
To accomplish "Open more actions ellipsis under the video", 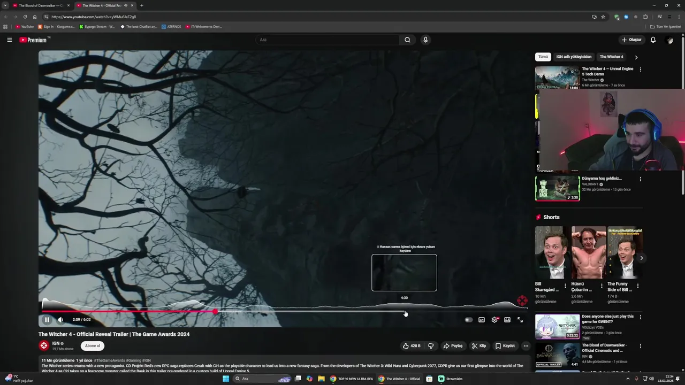I will pos(526,346).
